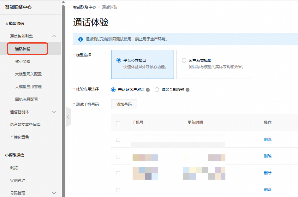This screenshot has height=197, width=298.
Task: Click the 小模型通信 section heading
Action: pos(15,155)
